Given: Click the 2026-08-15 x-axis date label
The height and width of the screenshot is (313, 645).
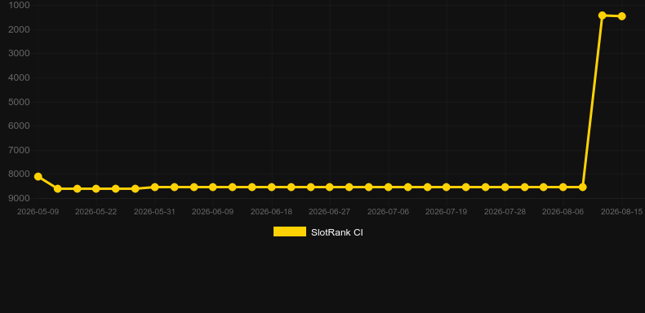Looking at the screenshot, I should [x=622, y=212].
